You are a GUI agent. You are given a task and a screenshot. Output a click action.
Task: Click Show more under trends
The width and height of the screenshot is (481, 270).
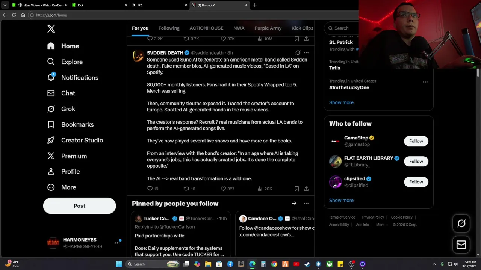click(x=341, y=102)
